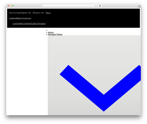Image resolution: width=147 pixels, height=124 pixels.
Task: Click the support@port-a-go.com email link
Action: pyautogui.click(x=20, y=18)
